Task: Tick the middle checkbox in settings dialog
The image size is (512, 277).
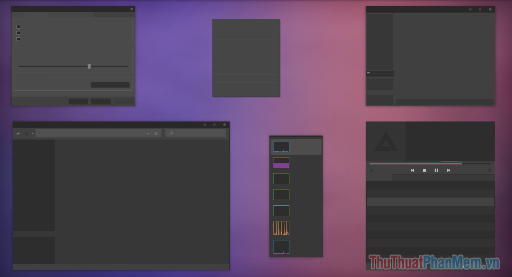Action: coord(18,33)
